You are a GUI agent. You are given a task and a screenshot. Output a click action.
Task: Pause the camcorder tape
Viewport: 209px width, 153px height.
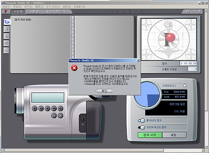click(x=60, y=109)
